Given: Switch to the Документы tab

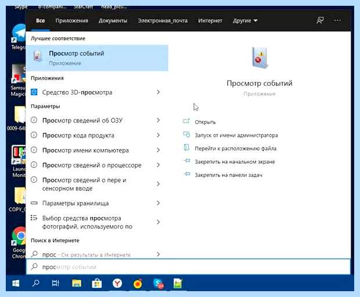Looking at the screenshot, I should coord(113,21).
